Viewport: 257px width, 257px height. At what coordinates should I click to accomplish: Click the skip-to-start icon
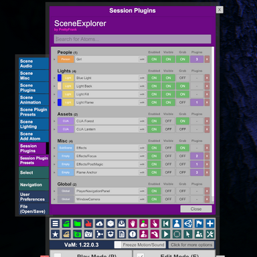coord(166,224)
